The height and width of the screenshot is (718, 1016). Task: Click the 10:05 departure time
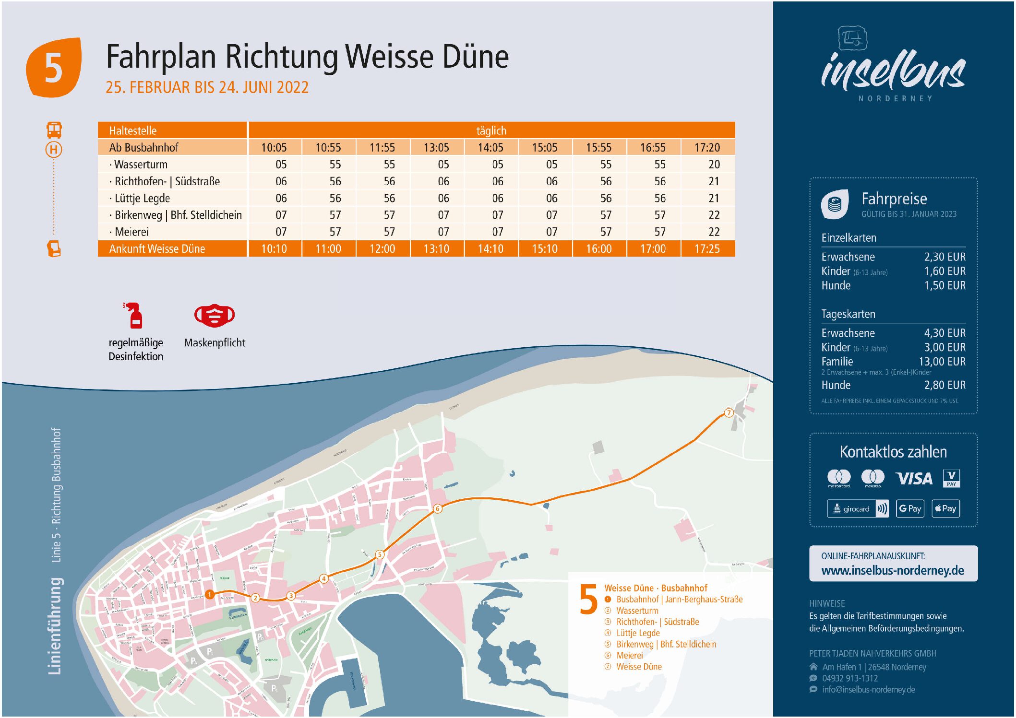click(274, 147)
